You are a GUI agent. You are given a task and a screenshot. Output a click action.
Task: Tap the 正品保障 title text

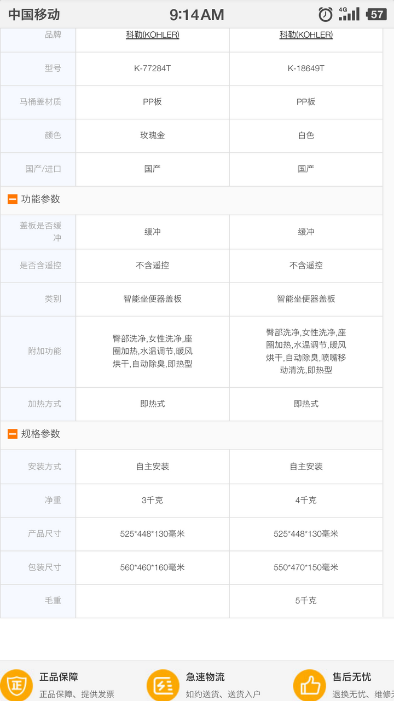click(x=59, y=677)
